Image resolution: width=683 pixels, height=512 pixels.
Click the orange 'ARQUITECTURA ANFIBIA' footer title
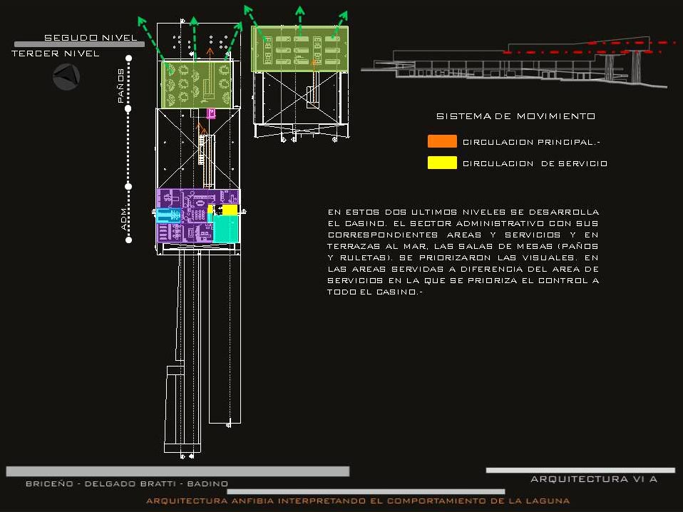(x=358, y=501)
